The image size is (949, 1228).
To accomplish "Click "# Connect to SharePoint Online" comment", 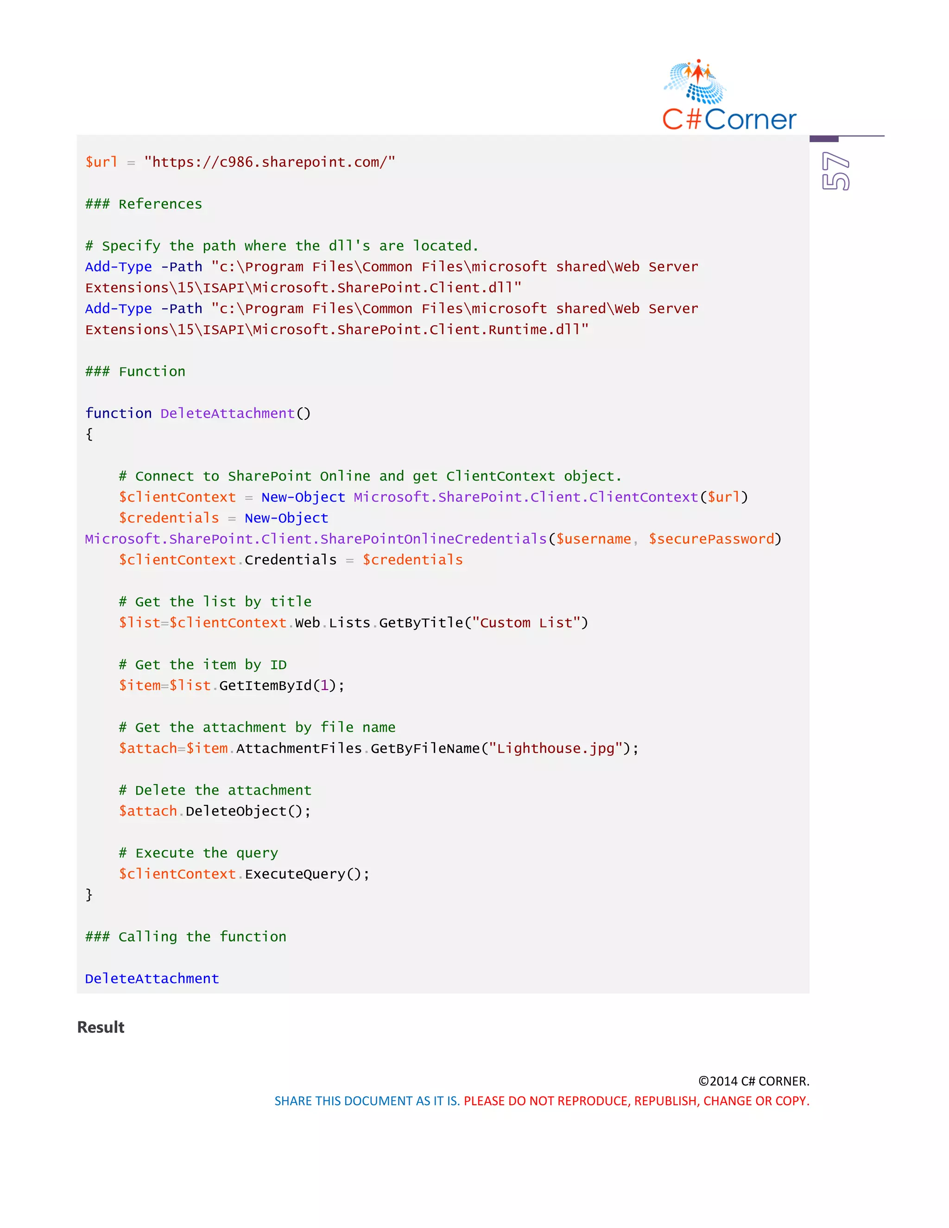I will (x=370, y=476).
